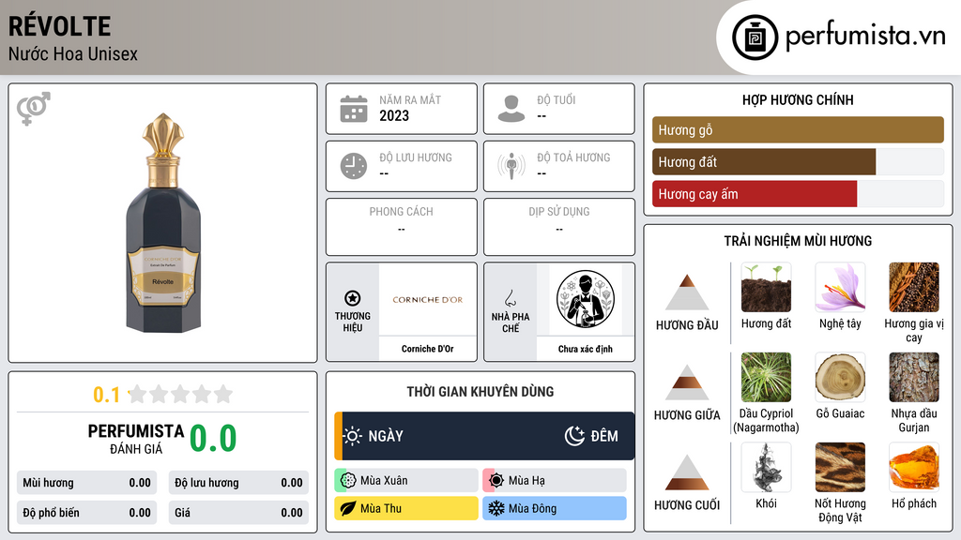Screen dimensions: 961x540
Task: Click the leaf icon for Mùa Thu
Action: pyautogui.click(x=348, y=508)
